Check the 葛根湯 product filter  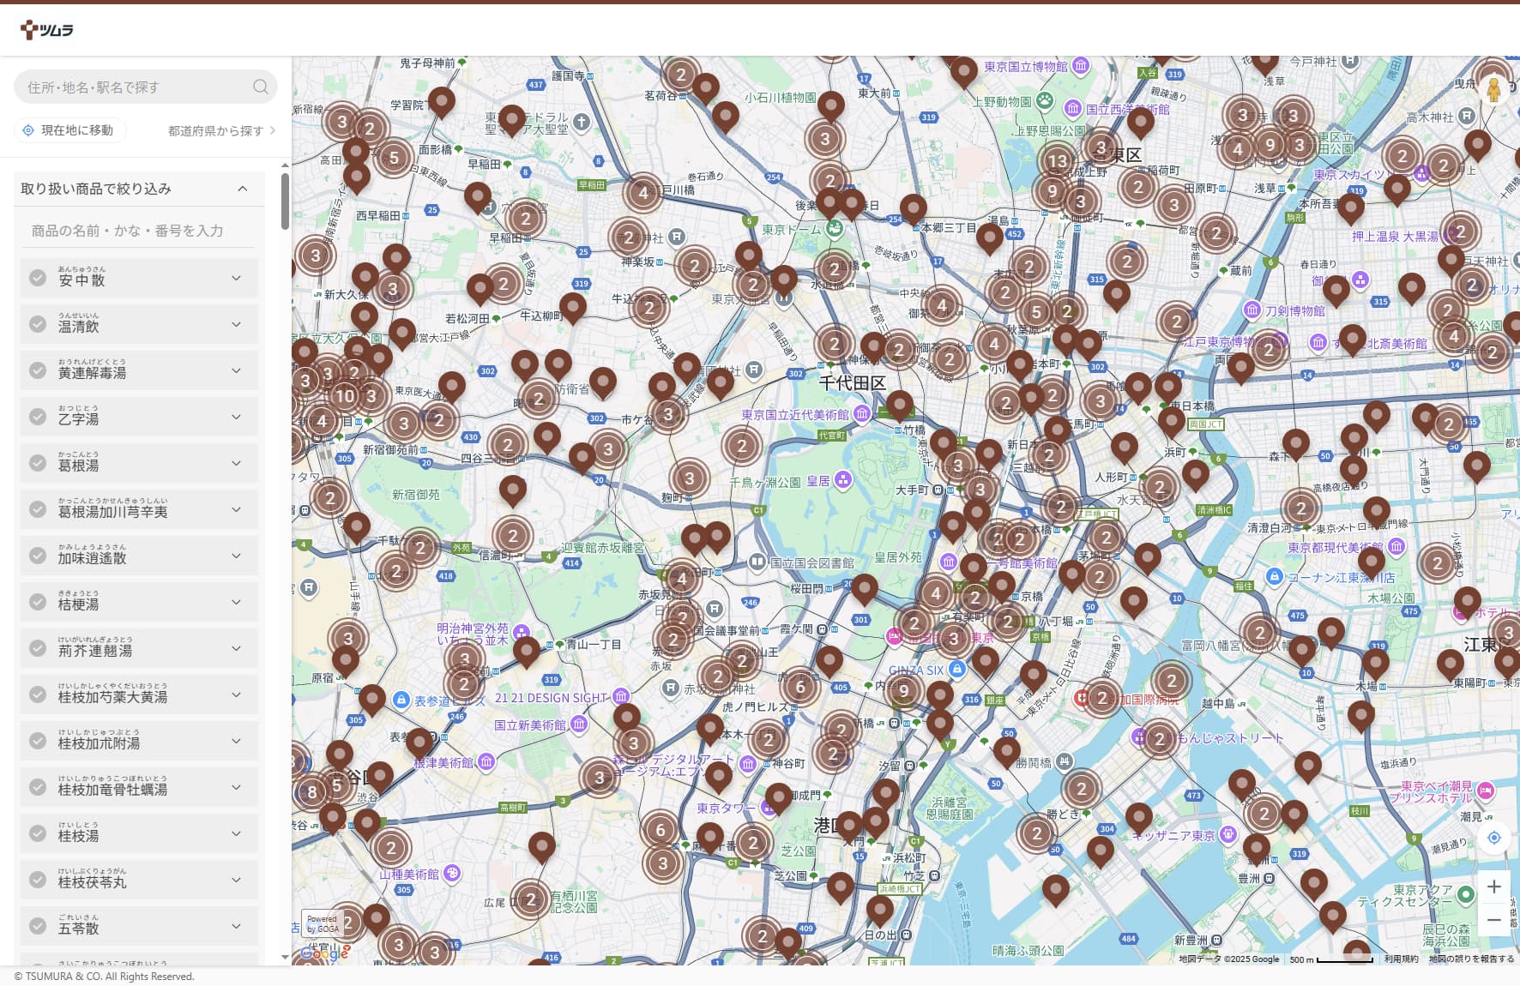point(38,463)
